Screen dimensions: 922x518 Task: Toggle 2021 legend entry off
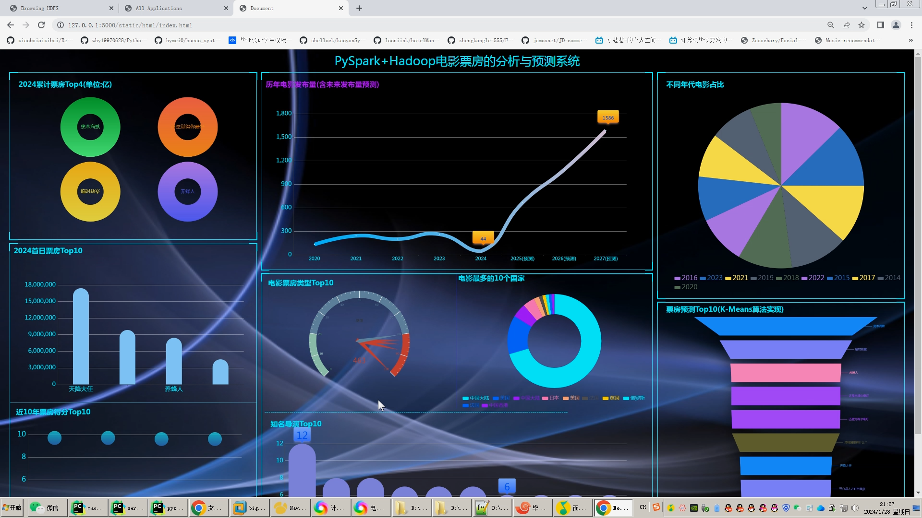tap(737, 278)
